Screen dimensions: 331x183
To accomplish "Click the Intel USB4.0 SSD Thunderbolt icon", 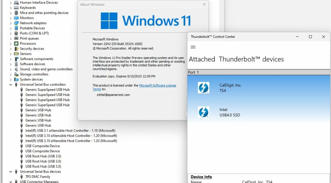I will pos(203,112).
